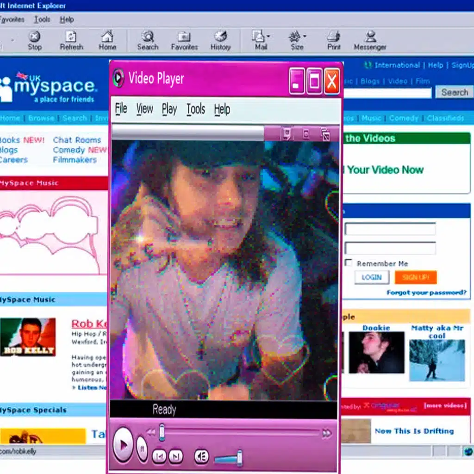Expand the Mail dropdown arrow

(268, 36)
